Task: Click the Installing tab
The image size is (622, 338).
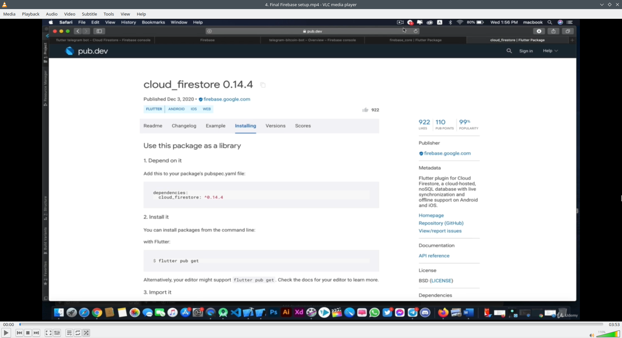Action: click(x=246, y=126)
